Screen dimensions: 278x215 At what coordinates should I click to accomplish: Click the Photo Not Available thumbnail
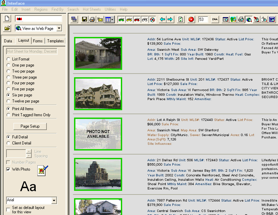point(98,134)
